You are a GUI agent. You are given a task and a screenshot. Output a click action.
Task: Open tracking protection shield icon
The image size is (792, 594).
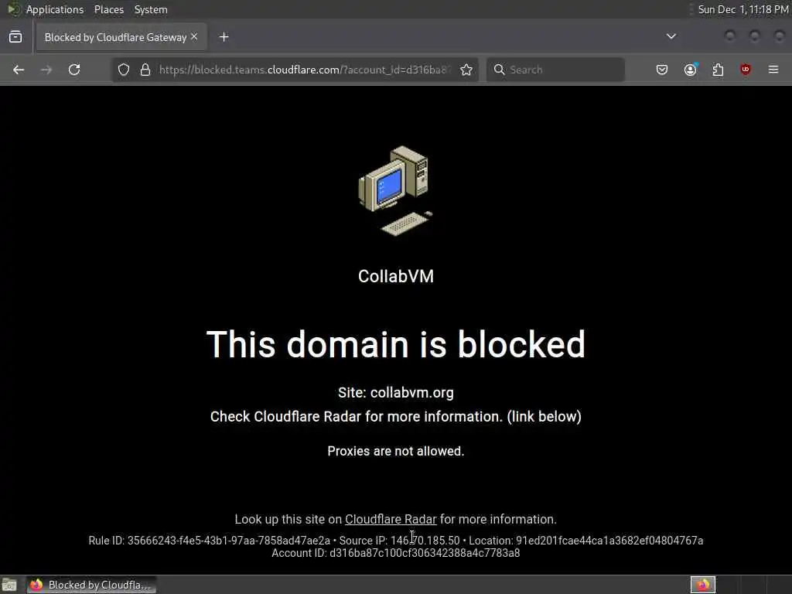click(x=124, y=70)
